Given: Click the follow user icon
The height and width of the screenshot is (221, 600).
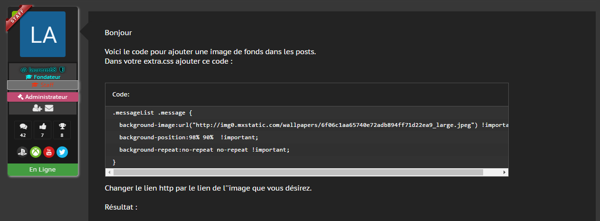Looking at the screenshot, I should click(x=37, y=108).
